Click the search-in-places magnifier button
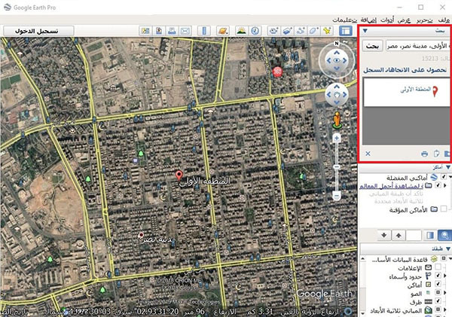 point(444,236)
